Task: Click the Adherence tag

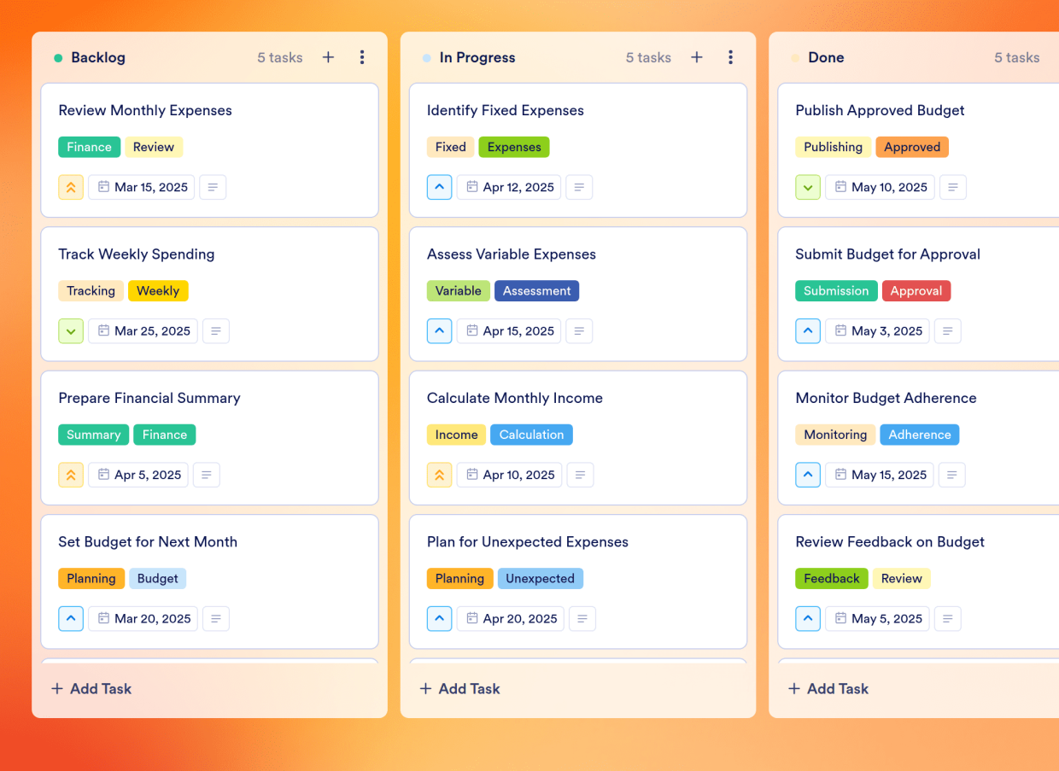Action: (x=920, y=435)
